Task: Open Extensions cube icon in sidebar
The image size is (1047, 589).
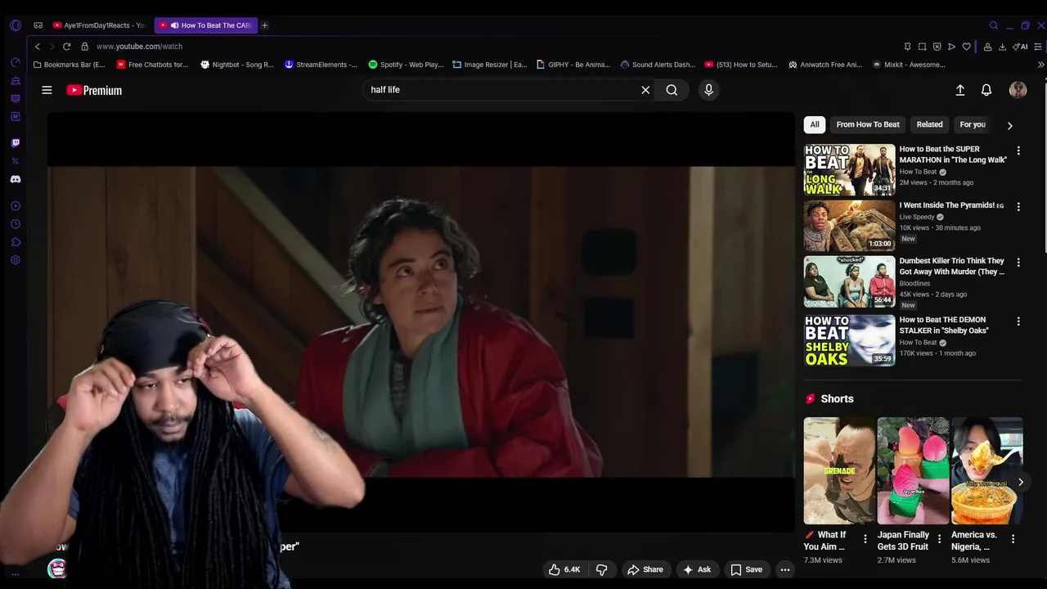Action: pyautogui.click(x=16, y=242)
